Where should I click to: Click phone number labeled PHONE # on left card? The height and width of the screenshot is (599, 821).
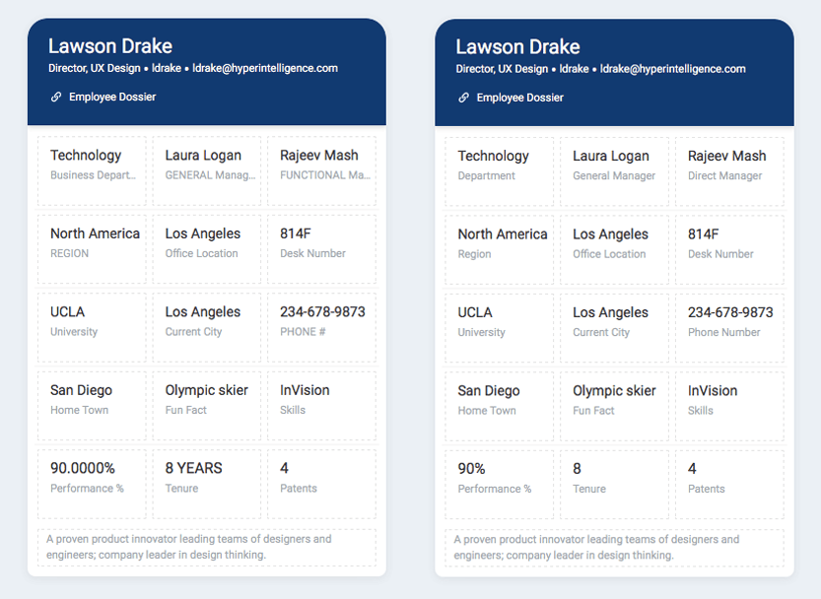pyautogui.click(x=320, y=321)
